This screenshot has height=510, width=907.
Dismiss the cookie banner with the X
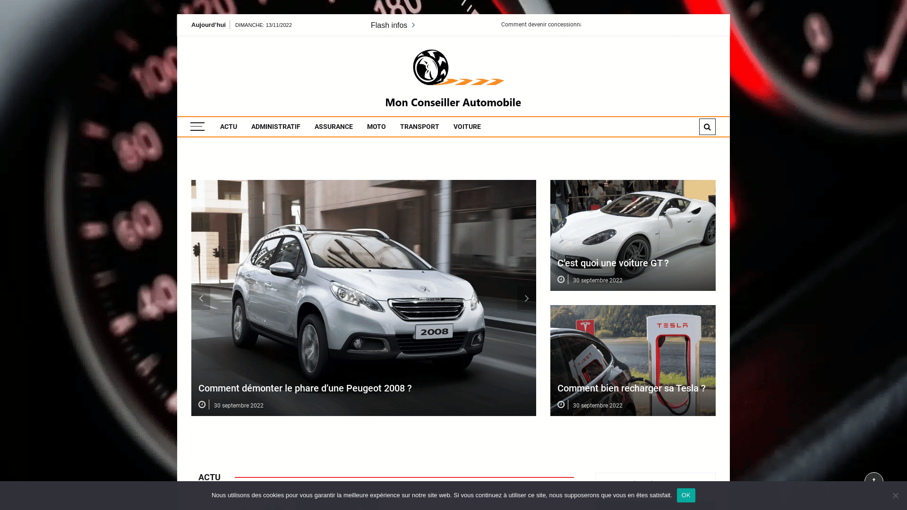point(895,495)
